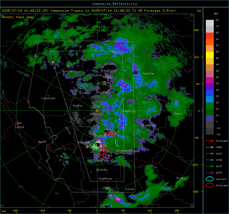Click the Ponoka town label

(x=116, y=52)
